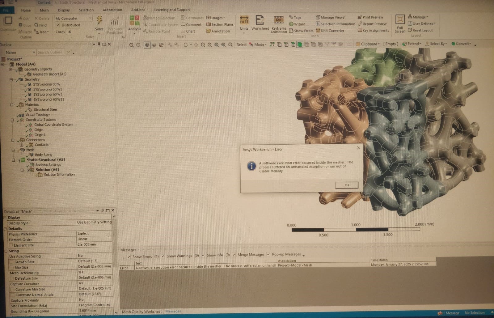Toggle the Merge Messages checkbox
The width and height of the screenshot is (494, 318).
pyautogui.click(x=234, y=255)
